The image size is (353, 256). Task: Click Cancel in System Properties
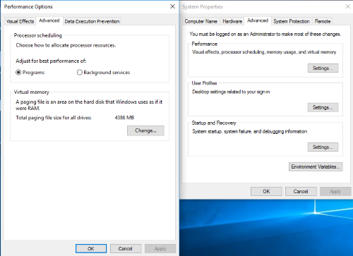301,191
